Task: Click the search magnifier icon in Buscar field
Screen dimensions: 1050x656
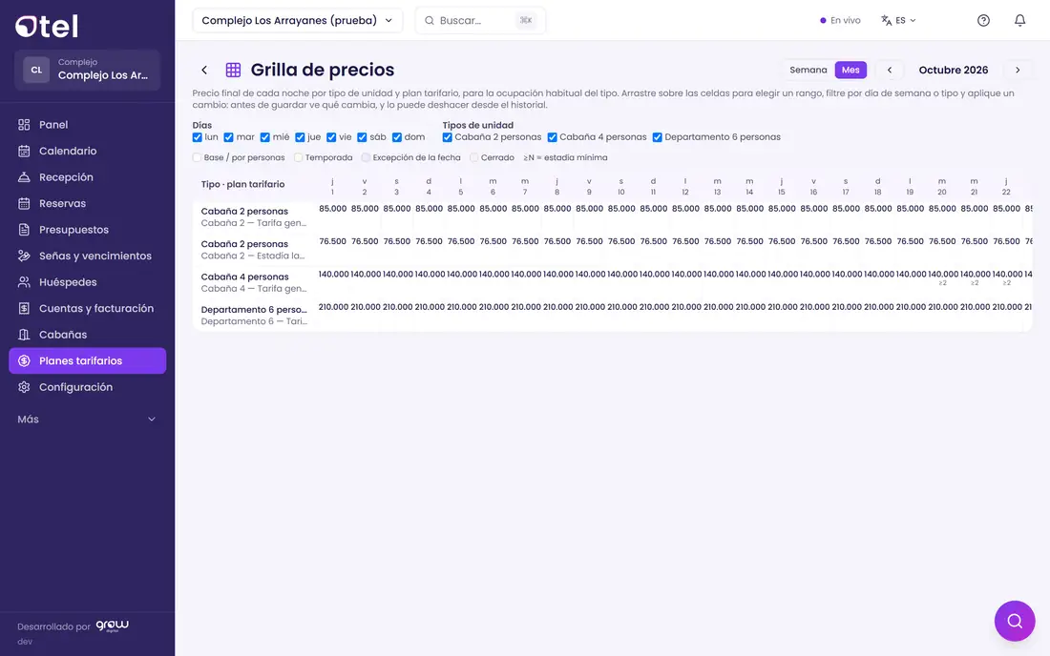Action: point(430,21)
